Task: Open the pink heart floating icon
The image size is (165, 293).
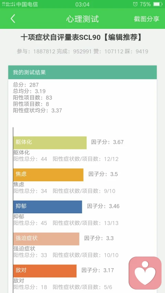Action: (145, 273)
